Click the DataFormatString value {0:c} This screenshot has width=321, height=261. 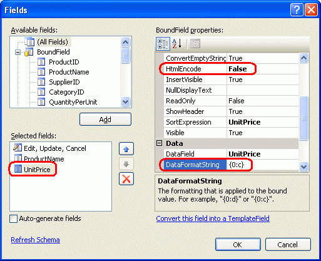click(x=237, y=165)
